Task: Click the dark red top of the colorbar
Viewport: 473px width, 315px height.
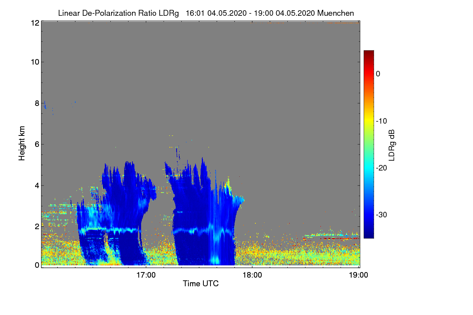Action: (369, 53)
